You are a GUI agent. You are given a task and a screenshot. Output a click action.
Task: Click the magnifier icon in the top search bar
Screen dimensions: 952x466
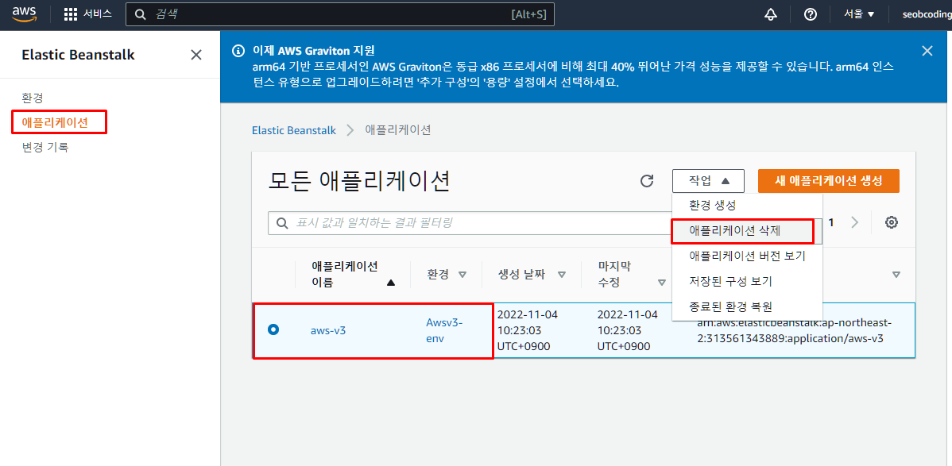(140, 14)
